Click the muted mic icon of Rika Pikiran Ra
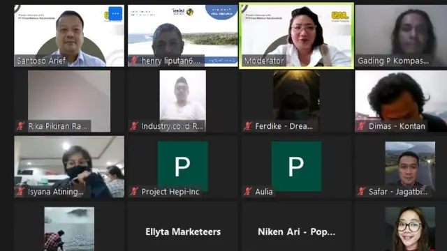 coord(20,125)
